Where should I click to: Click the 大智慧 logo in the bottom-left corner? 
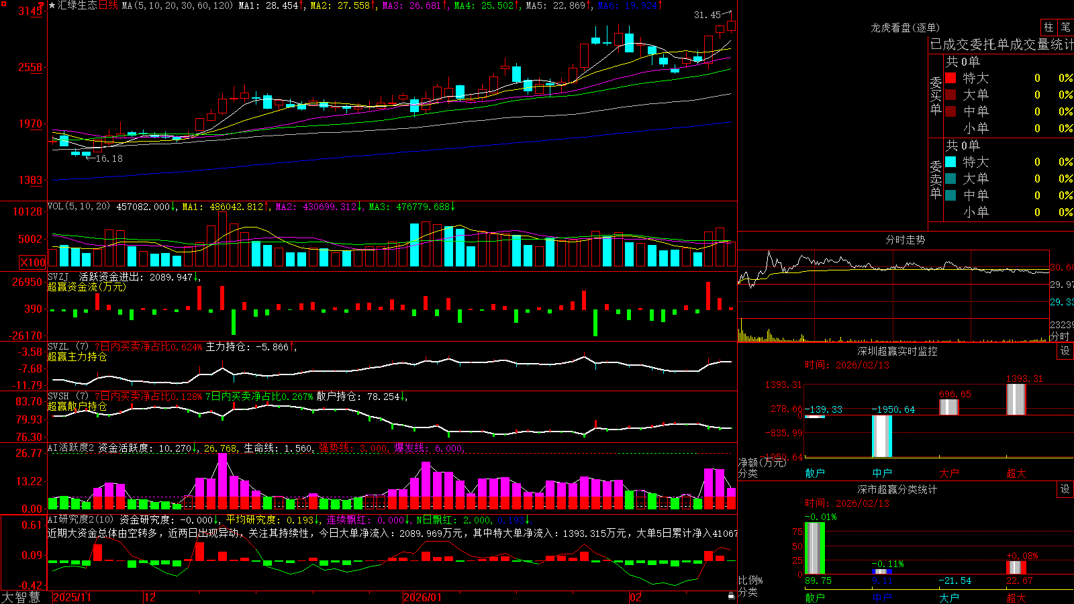(x=21, y=597)
